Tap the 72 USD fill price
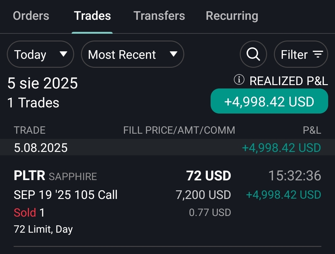This screenshot has height=254, width=335. (208, 176)
